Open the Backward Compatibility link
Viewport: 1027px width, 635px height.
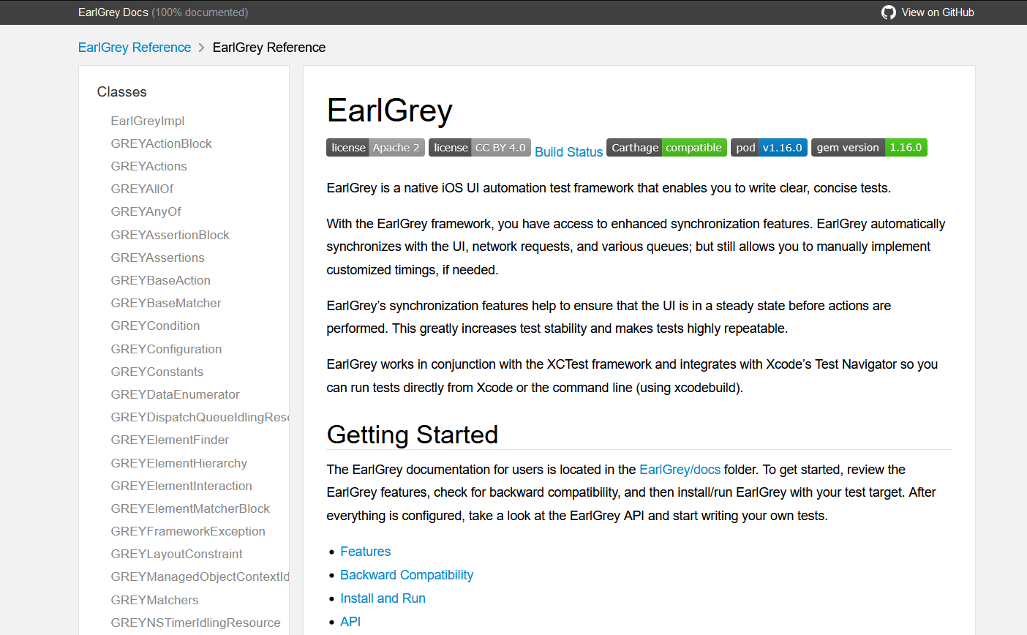[407, 574]
